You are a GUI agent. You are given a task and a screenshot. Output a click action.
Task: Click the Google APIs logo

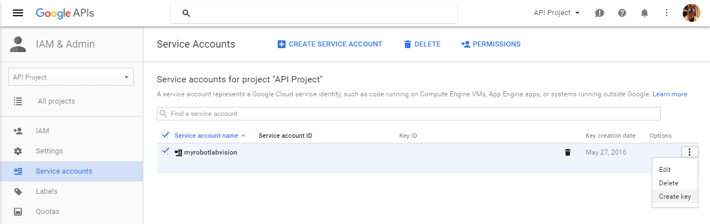[x=64, y=13]
